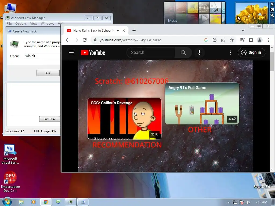Open the network tray icon
The width and height of the screenshot is (275, 206).
[x=235, y=202]
